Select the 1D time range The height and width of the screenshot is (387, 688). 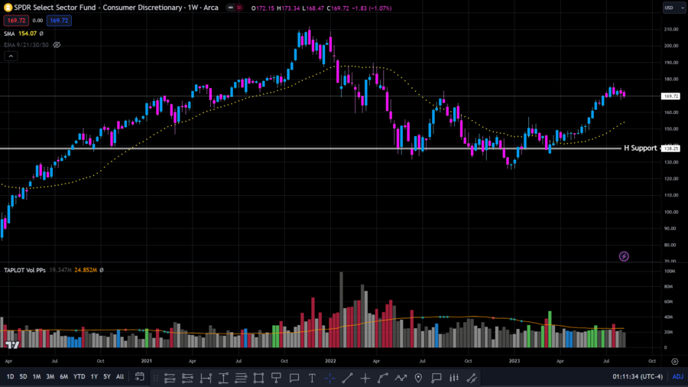point(10,376)
